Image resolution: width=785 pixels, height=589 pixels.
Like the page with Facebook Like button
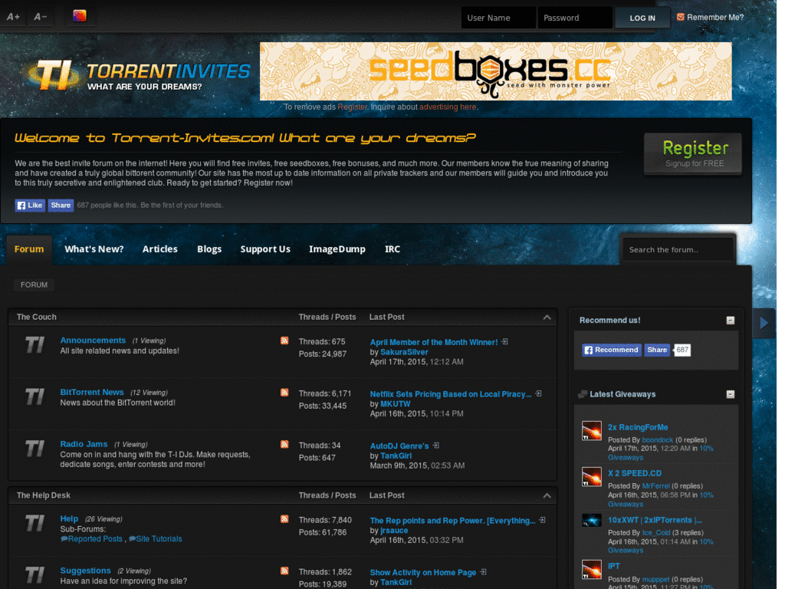point(30,206)
